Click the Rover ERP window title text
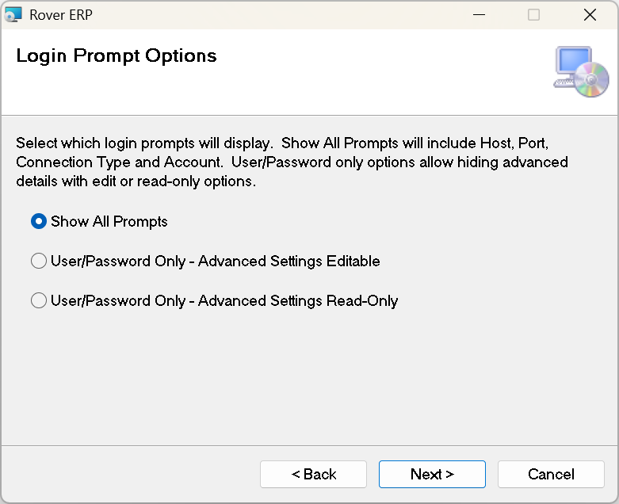Viewport: 619px width, 504px height. (61, 14)
